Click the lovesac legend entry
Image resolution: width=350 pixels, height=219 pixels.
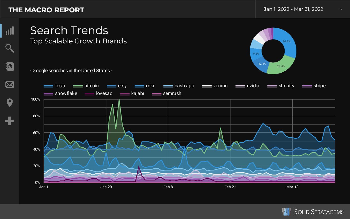click(98, 93)
